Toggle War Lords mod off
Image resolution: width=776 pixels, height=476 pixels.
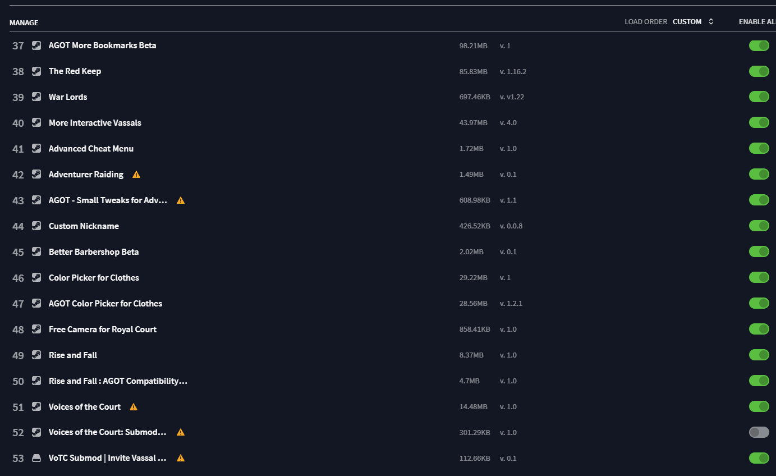(759, 97)
